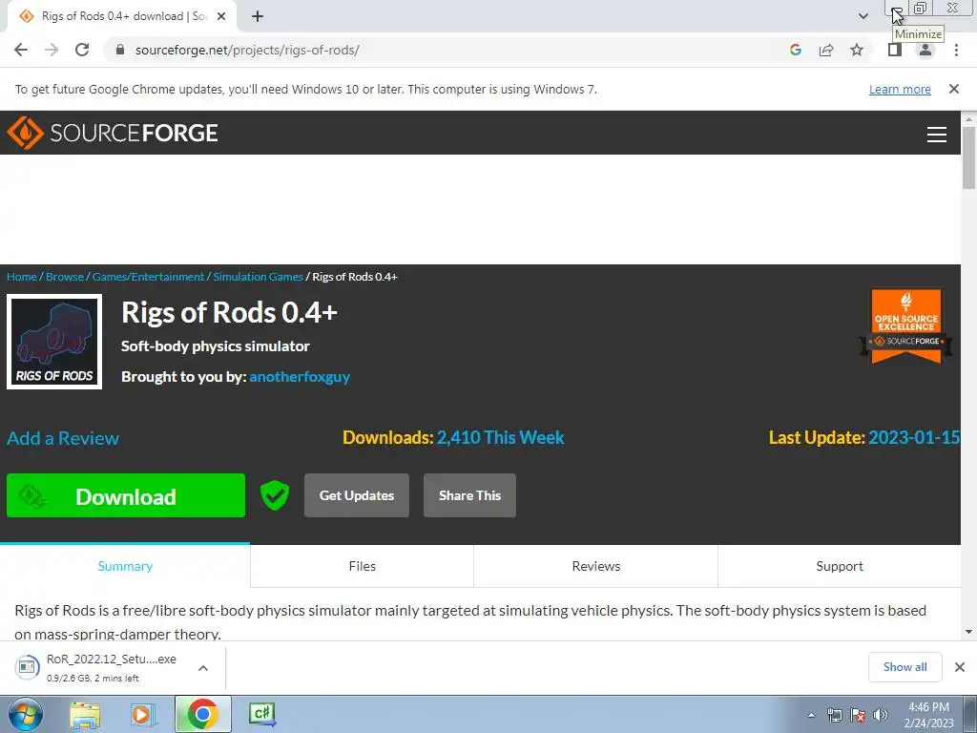Open the Browse breadcrumb link
Viewport: 977px width, 733px height.
[x=65, y=277]
